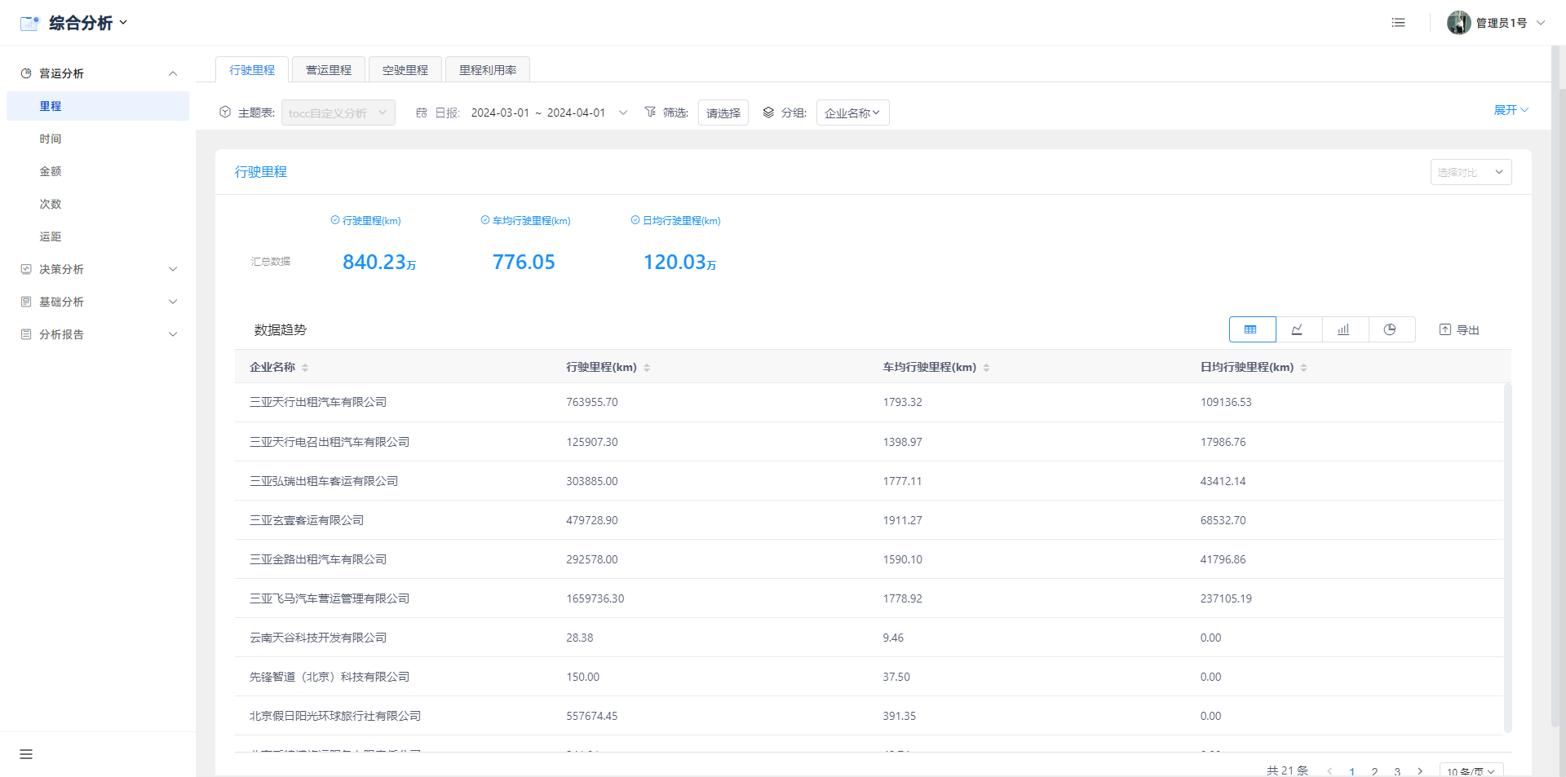Switch to table view icon
Viewport: 1566px width, 777px height.
coord(1251,329)
